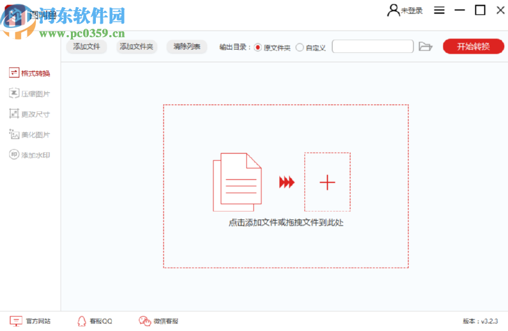
Task: Minimize the application window
Action: [459, 10]
